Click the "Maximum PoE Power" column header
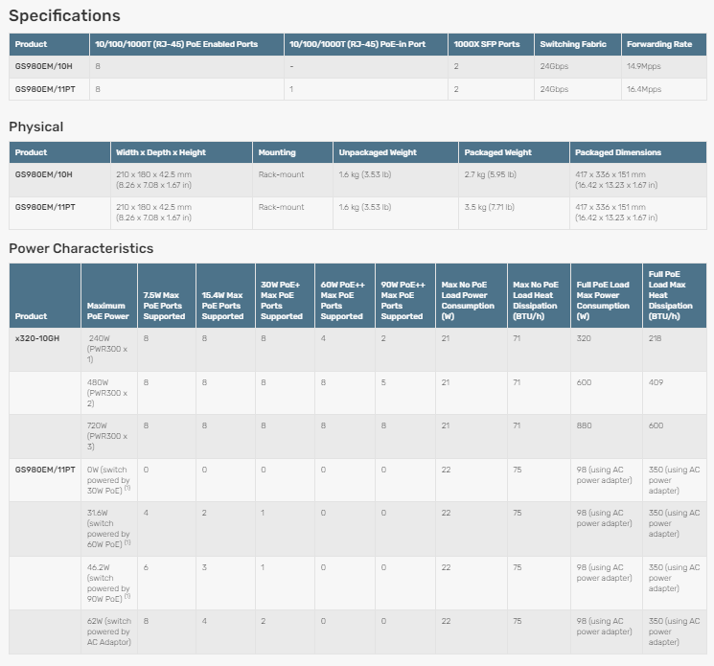This screenshot has width=714, height=666. click(x=109, y=296)
